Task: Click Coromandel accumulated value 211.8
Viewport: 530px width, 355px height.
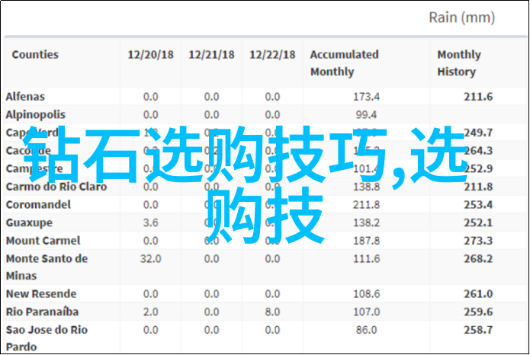Action: pos(366,205)
